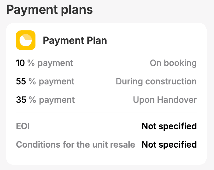Select the 55 % payment row label

pyautogui.click(x=45, y=82)
